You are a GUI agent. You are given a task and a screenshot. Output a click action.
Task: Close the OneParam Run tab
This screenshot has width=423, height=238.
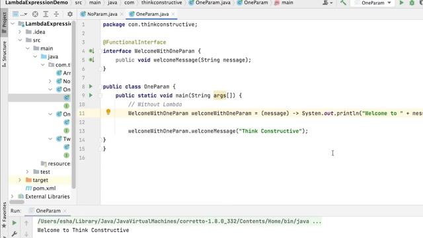pos(65,211)
